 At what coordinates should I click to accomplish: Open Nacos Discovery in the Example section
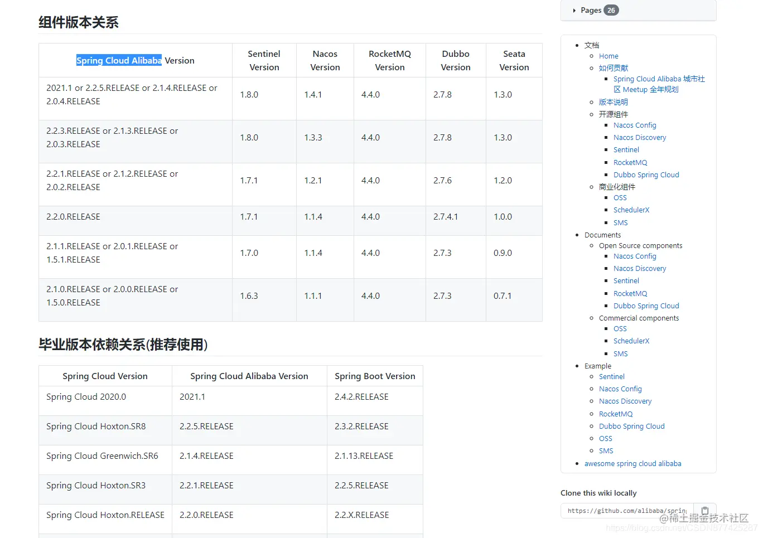[x=625, y=401]
